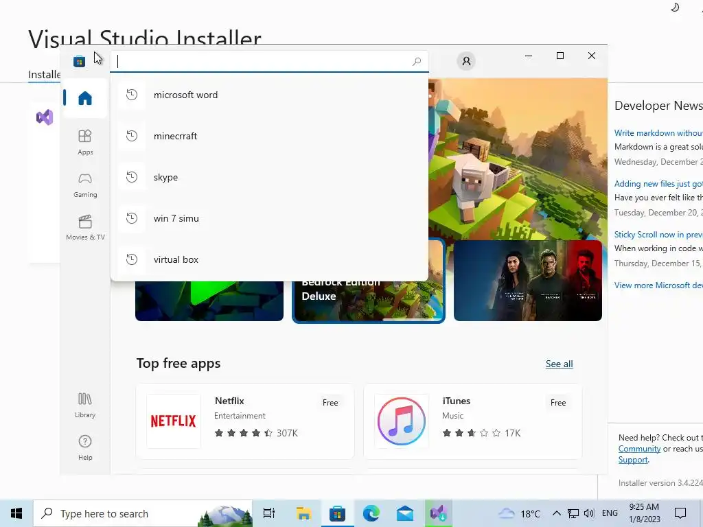Image resolution: width=703 pixels, height=527 pixels.
Task: Click iTunes rating count 17K
Action: pos(512,433)
